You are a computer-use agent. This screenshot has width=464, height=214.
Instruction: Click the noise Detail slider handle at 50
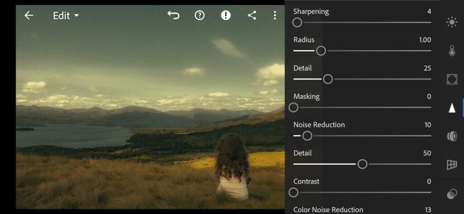pyautogui.click(x=362, y=164)
